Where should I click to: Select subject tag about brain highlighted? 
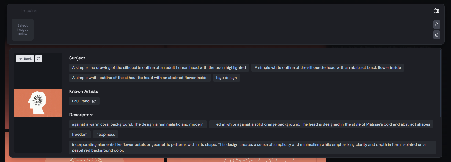click(159, 68)
